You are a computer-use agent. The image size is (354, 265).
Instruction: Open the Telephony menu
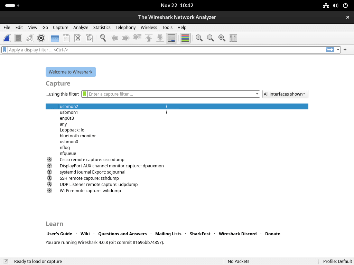125,27
